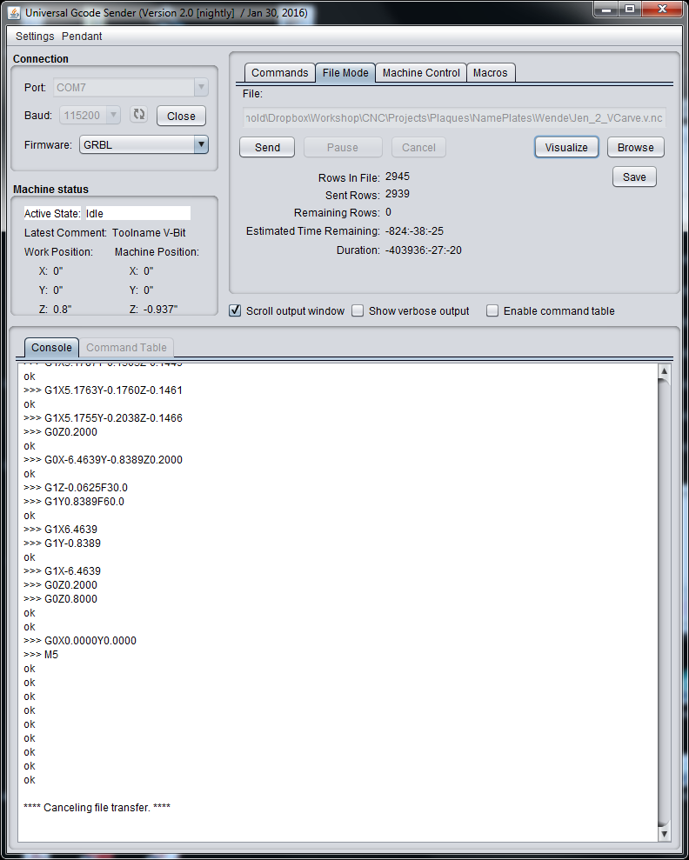The height and width of the screenshot is (860, 689).
Task: Click the Rows In File value 2945
Action: (398, 176)
